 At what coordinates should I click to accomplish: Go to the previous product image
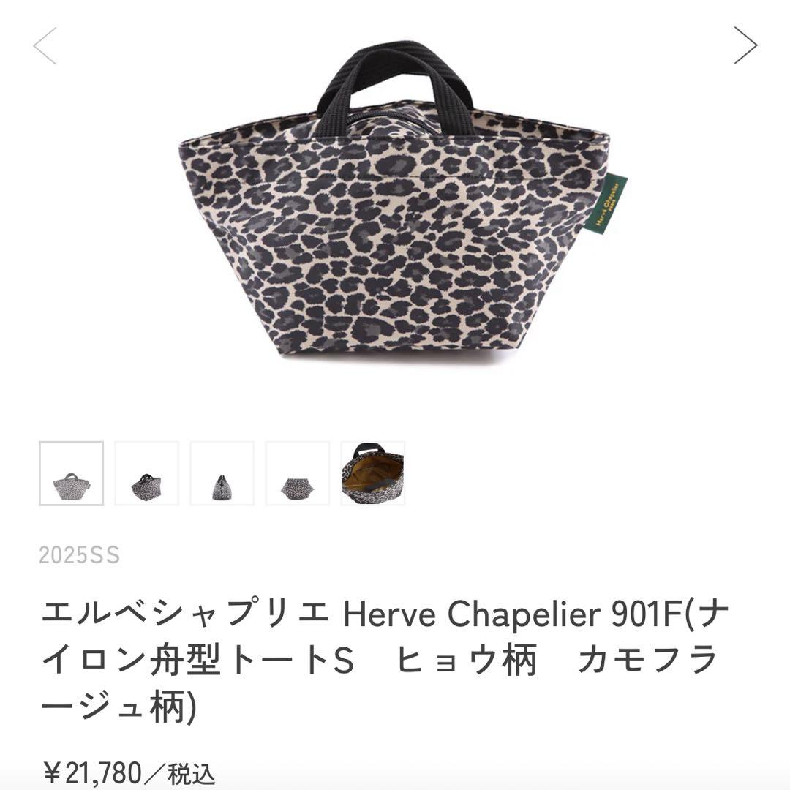point(45,46)
